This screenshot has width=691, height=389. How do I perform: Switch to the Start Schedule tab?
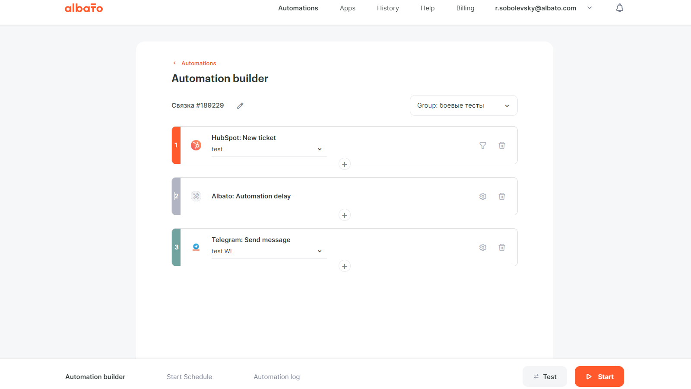[x=189, y=377]
